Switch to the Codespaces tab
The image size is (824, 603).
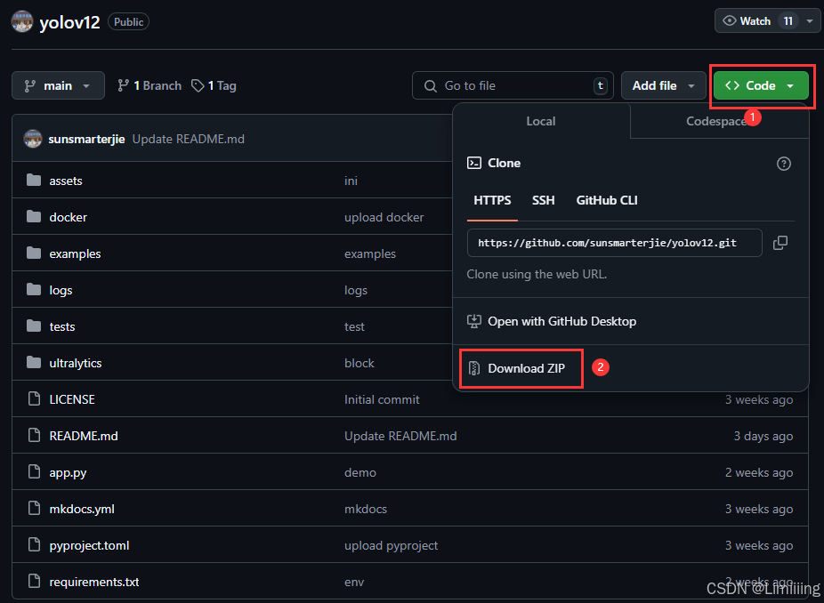(719, 121)
